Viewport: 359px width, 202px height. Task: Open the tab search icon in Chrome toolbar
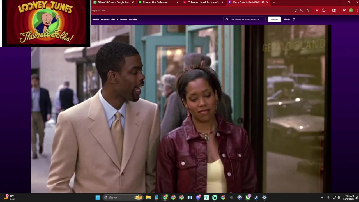click(334, 10)
